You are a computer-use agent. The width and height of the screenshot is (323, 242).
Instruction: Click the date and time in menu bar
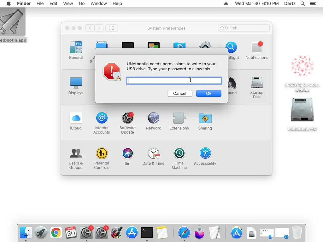(x=257, y=3)
